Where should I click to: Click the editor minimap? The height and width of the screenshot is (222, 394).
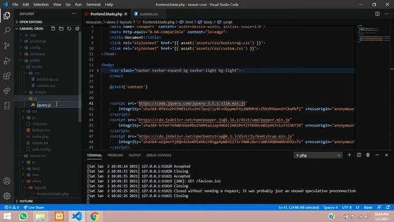[x=374, y=87]
